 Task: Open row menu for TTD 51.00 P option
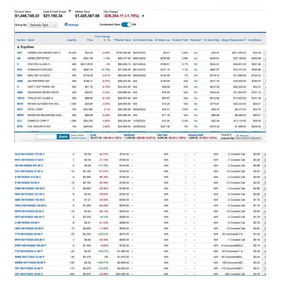coord(265,251)
